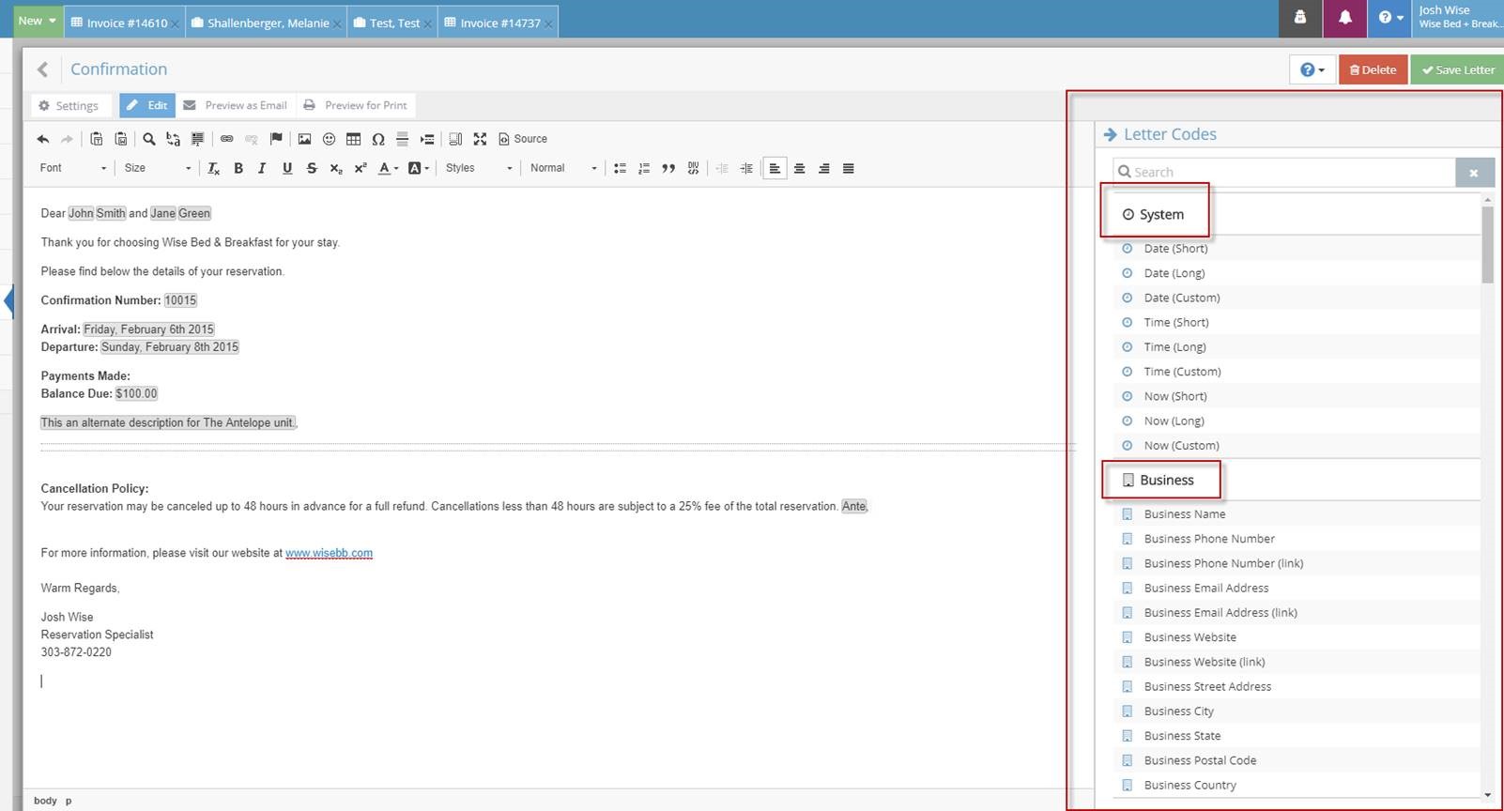1504x811 pixels.
Task: Switch to the Preview as Email tab
Action: pos(236,105)
